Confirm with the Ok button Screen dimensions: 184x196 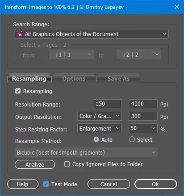pos(155,184)
